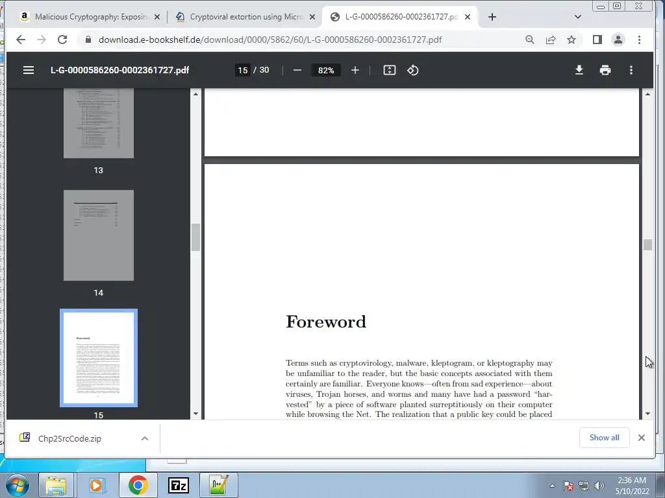
Task: Close the Malicious Cryptography tab
Action: coord(157,17)
